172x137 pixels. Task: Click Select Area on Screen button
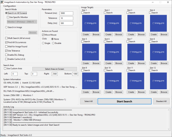[x=55, y=69]
